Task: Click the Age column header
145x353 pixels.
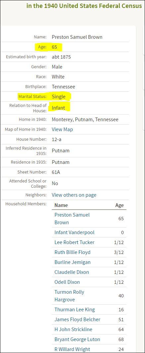Action: 119,205
